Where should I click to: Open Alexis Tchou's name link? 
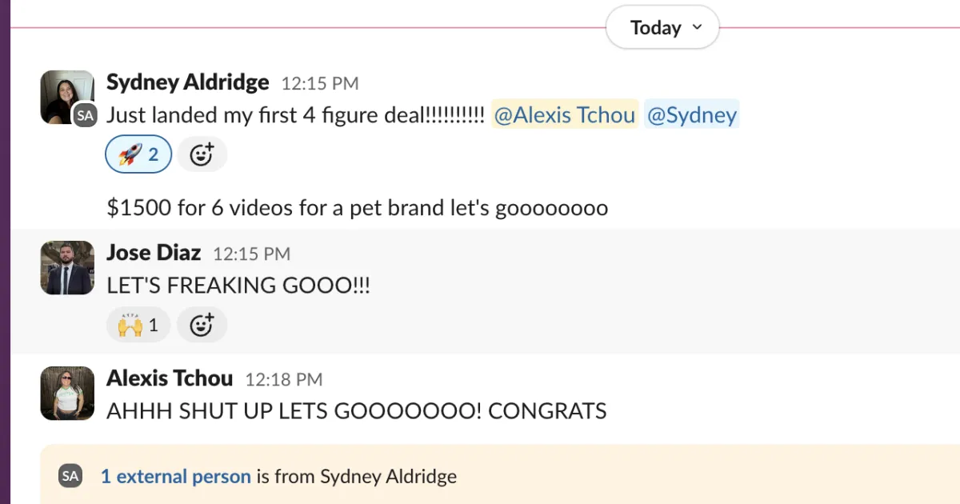[170, 378]
